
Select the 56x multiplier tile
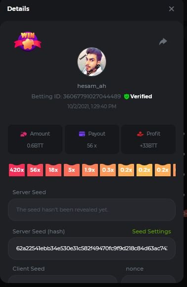click(x=35, y=170)
